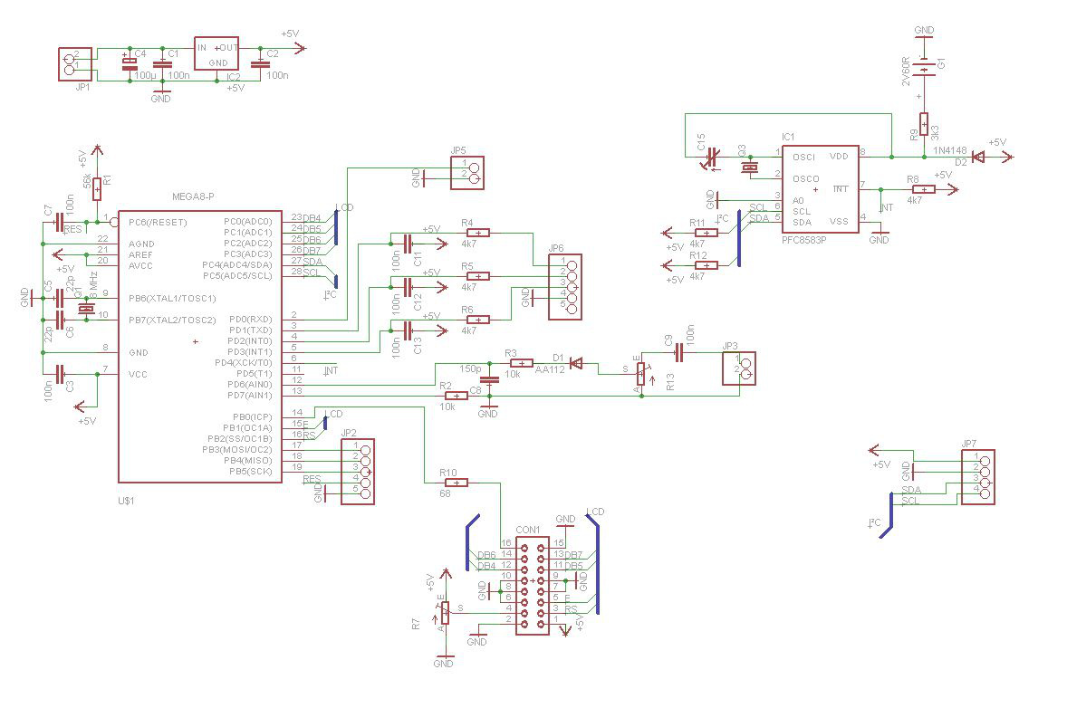Select the IC2 voltage regulator block
1067x708 pixels.
(x=216, y=53)
